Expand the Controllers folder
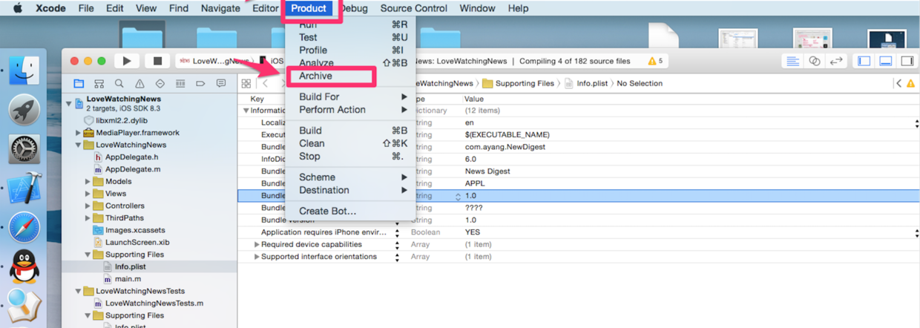The image size is (920, 328). 88,206
